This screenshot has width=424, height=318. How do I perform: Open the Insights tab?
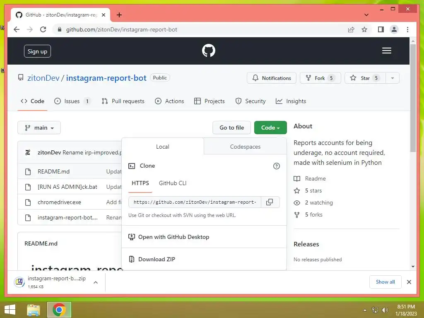point(291,101)
